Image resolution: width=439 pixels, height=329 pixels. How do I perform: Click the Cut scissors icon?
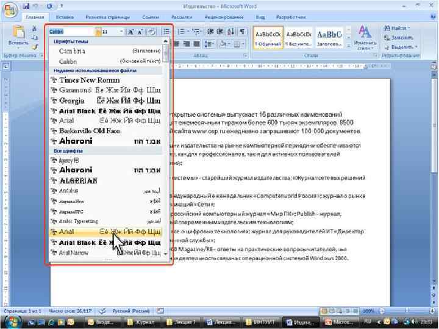coord(34,28)
